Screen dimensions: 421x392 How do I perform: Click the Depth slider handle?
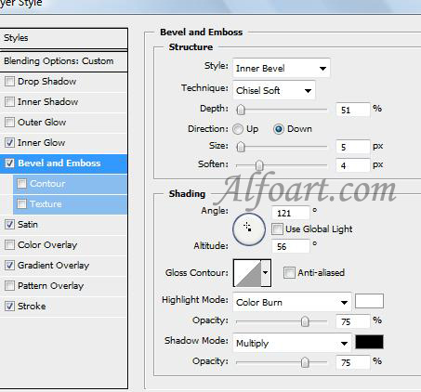click(x=241, y=110)
